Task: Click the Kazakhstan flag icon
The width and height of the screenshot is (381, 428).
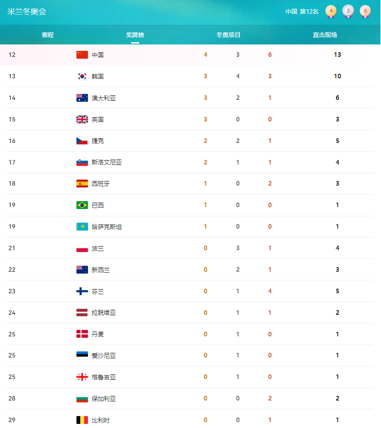Action: [82, 227]
